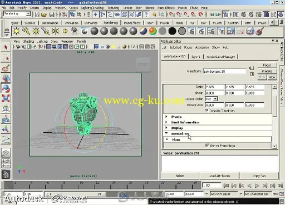
Task: Choose the Paint Selection tool in toolbox
Action: pyautogui.click(x=6, y=68)
